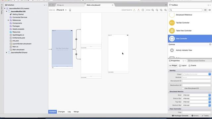Expand the JasonsMedRef.Shared project
The image size is (212, 119).
click(x=7, y=53)
